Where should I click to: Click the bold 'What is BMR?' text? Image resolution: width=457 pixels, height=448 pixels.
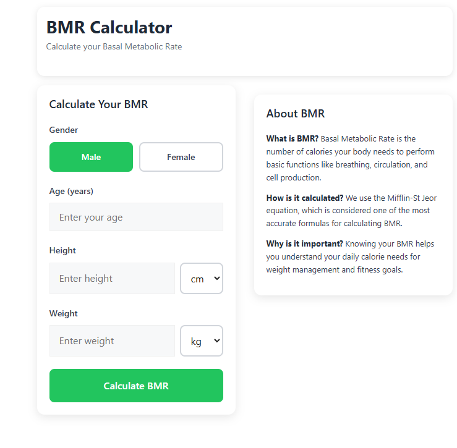(293, 138)
